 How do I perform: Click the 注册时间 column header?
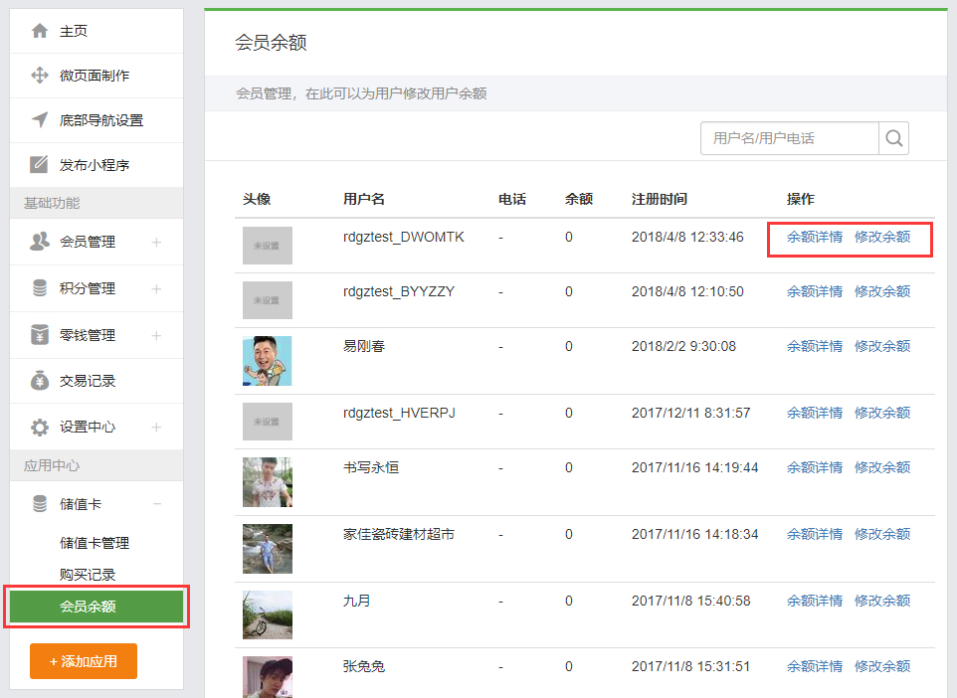click(x=660, y=199)
